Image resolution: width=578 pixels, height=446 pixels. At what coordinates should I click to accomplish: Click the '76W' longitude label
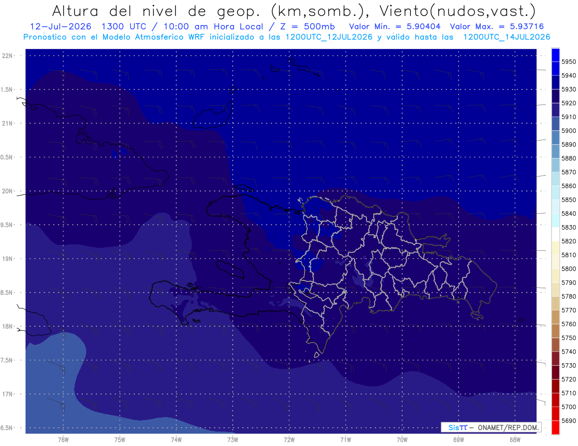pyautogui.click(x=63, y=440)
